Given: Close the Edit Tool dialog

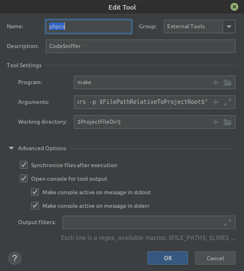Looking at the screenshot, I should coord(234,7).
